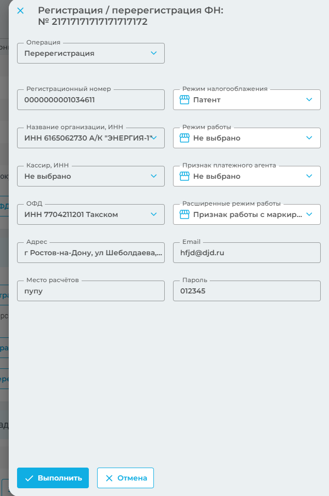329x496 pixels.
Task: Click into the Адрес field
Action: tap(90, 253)
